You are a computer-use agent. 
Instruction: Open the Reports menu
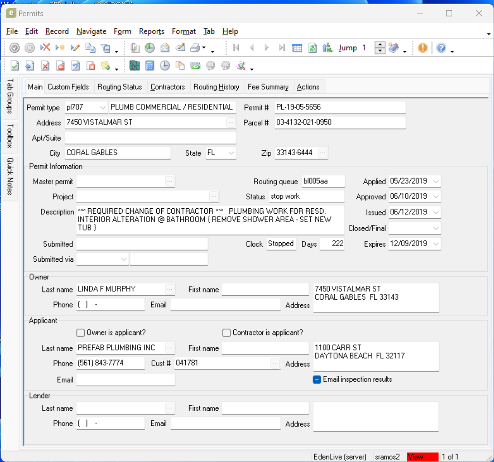point(152,32)
